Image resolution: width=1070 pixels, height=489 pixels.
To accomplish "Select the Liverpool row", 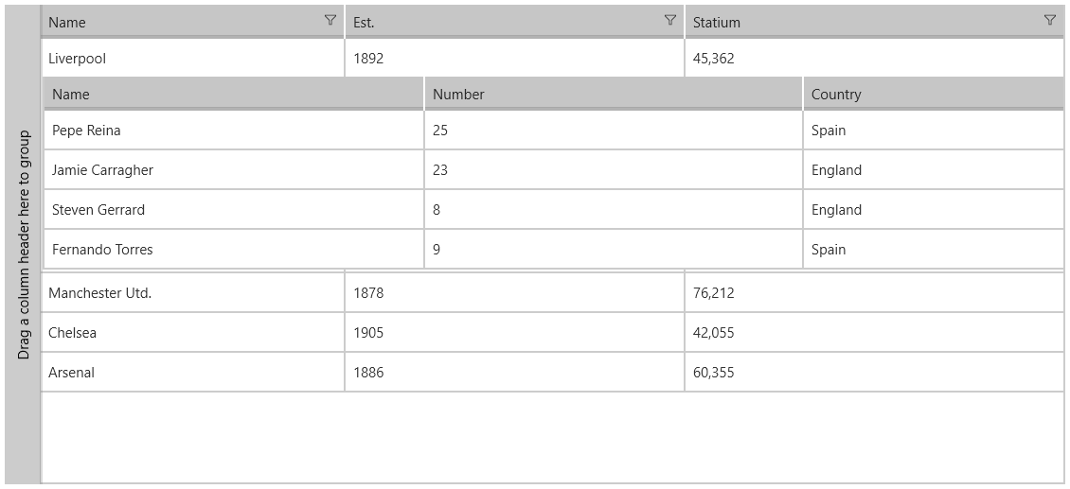I will pyautogui.click(x=552, y=58).
